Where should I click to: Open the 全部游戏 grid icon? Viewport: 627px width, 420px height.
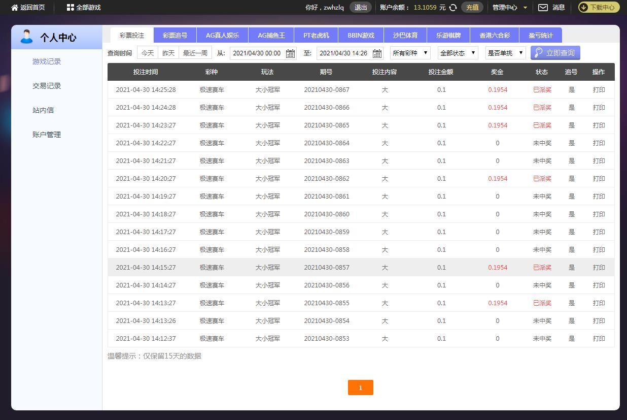pos(70,8)
